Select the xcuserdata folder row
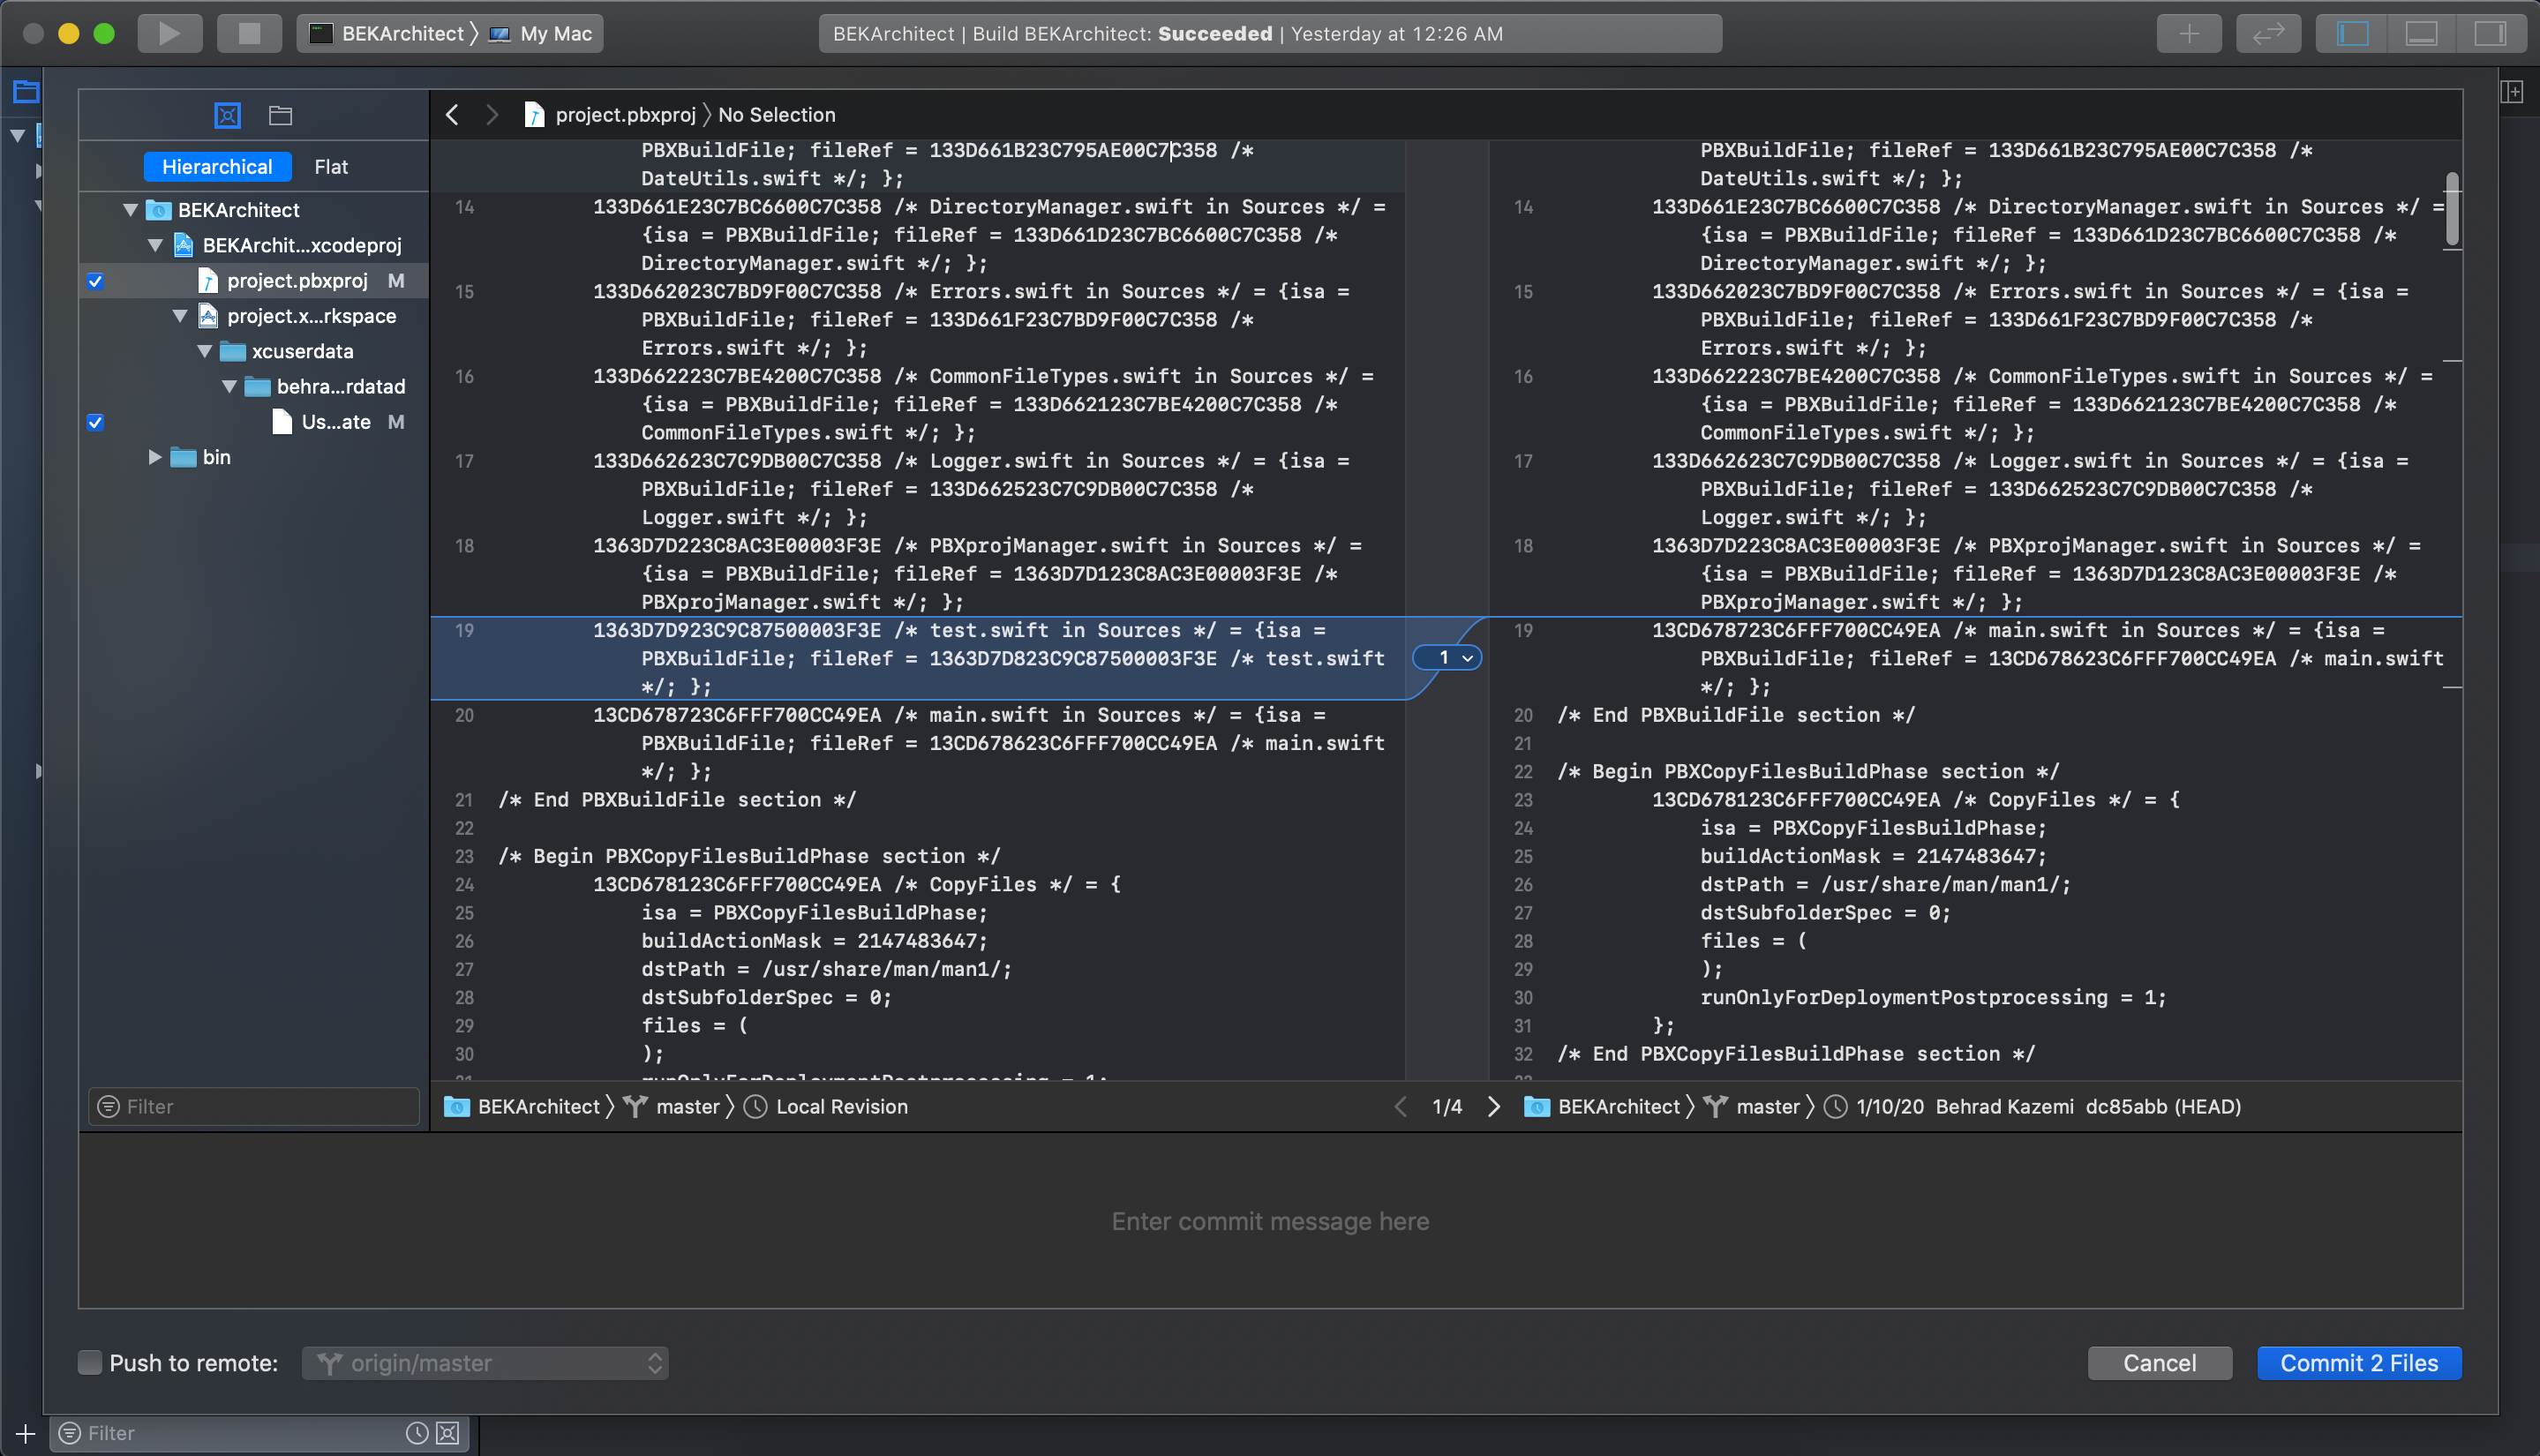This screenshot has height=1456, width=2540. [254, 351]
